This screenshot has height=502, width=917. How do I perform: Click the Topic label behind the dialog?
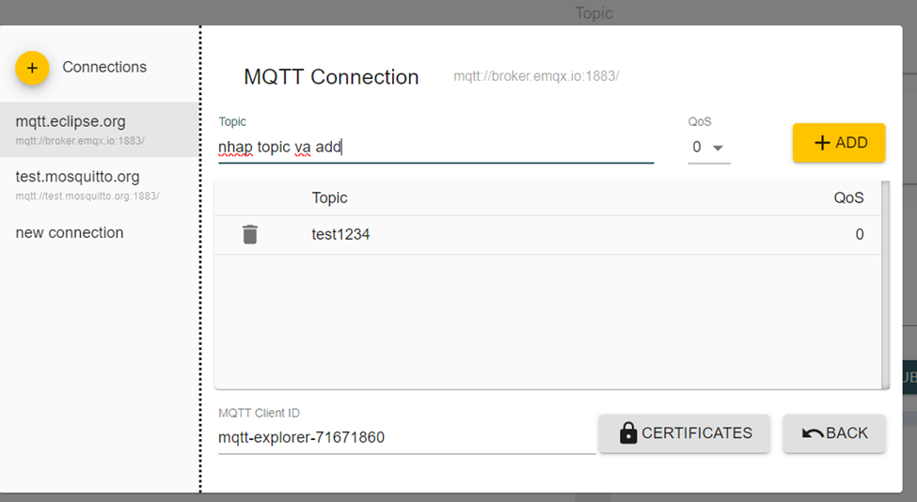coord(593,13)
